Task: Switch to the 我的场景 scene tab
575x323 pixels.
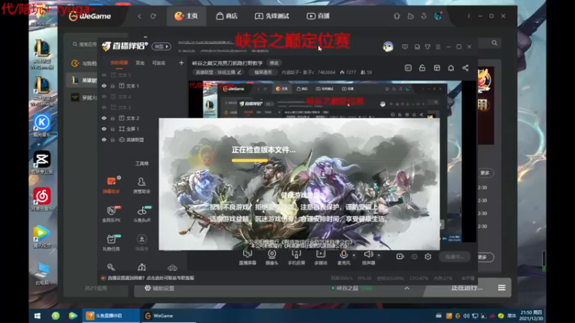Action: point(119,63)
